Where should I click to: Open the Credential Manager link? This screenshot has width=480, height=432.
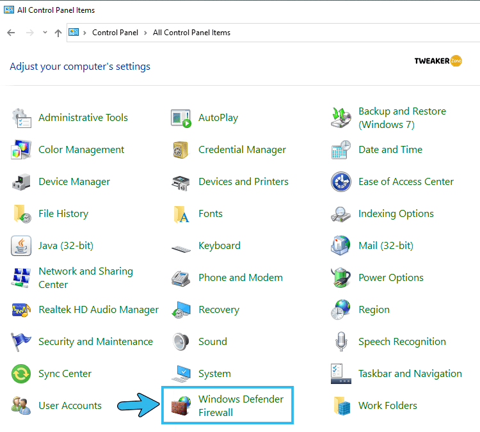242,150
